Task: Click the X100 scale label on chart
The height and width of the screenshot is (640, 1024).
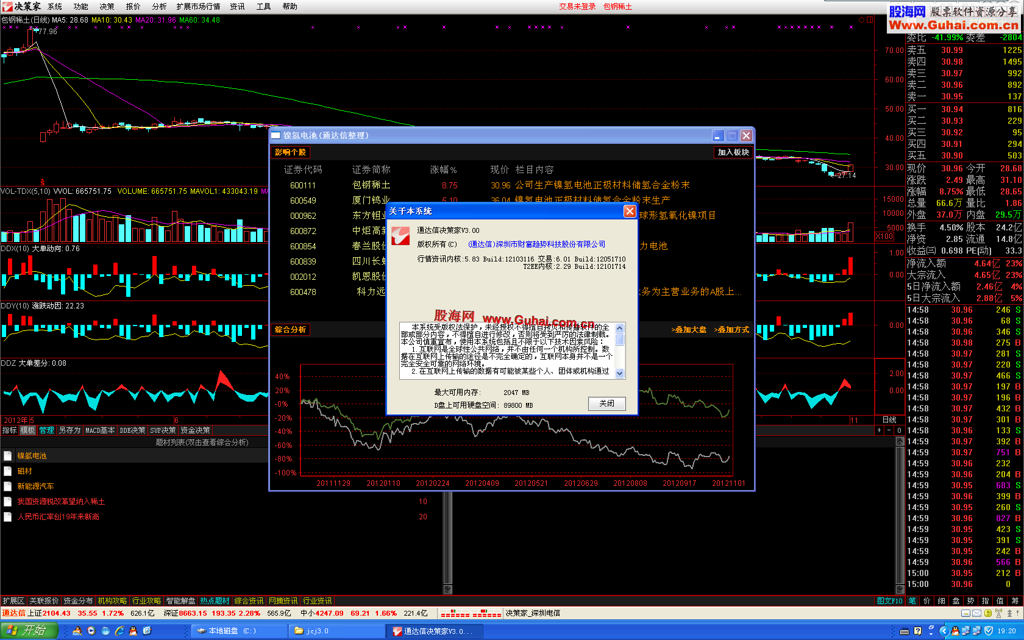Action: click(884, 236)
